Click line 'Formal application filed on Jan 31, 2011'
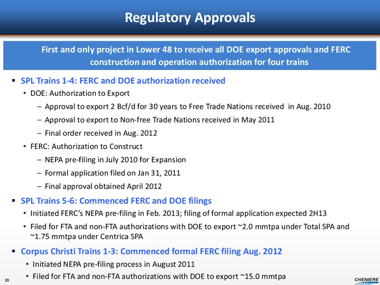 coord(113,173)
